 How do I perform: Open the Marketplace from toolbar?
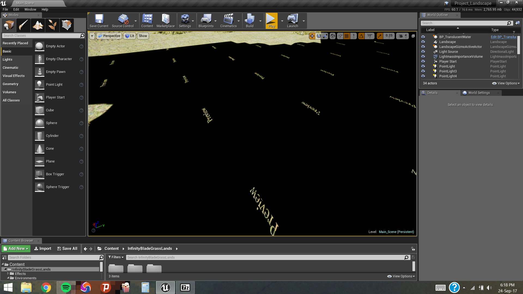[x=165, y=21]
